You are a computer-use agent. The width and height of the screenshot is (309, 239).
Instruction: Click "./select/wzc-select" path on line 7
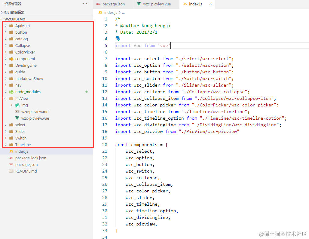[x=203, y=59]
